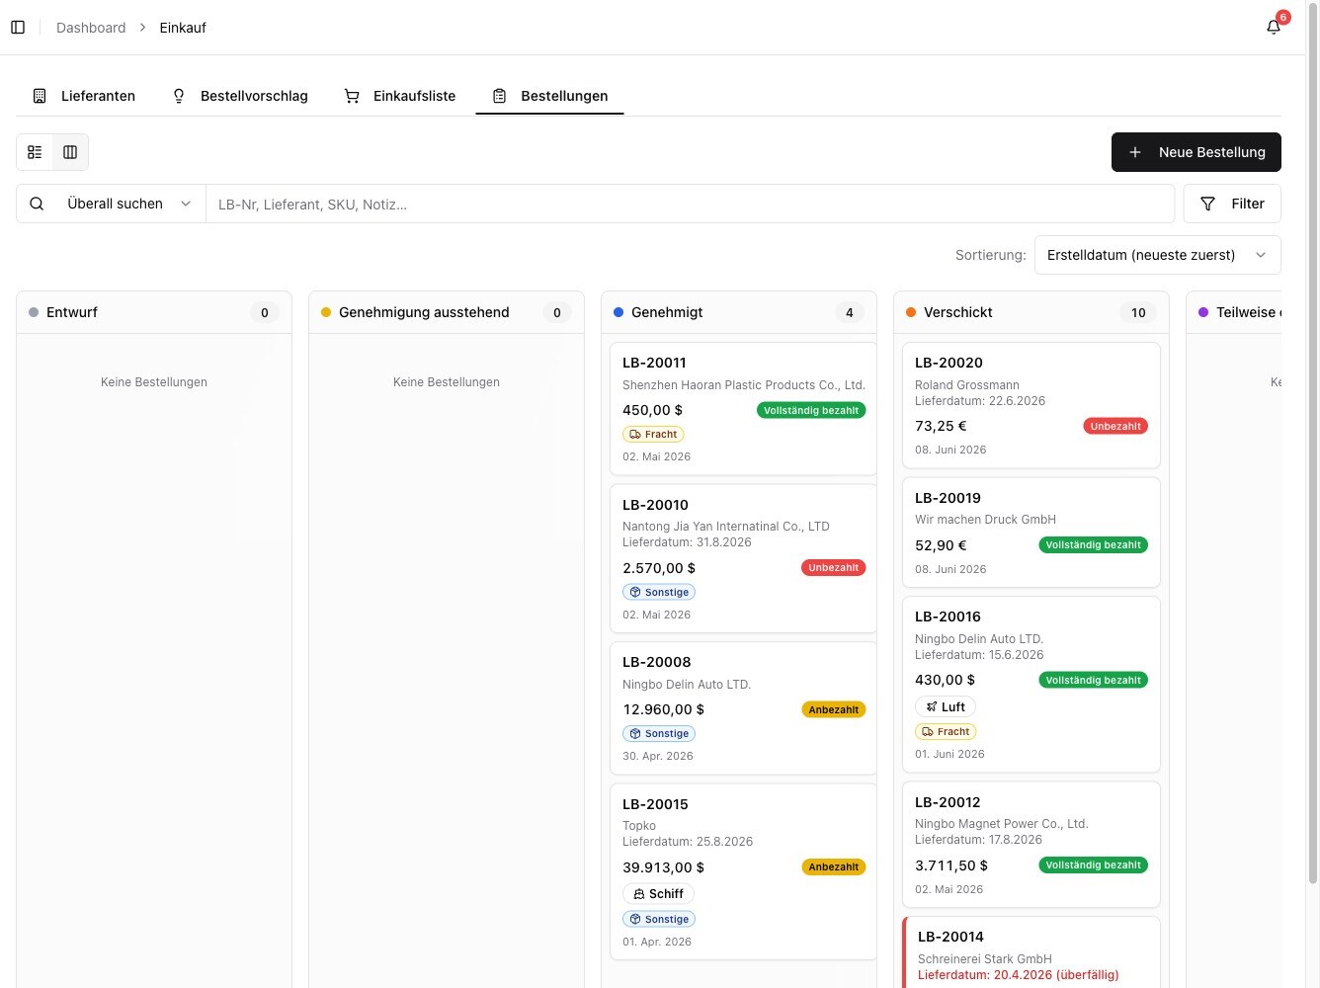This screenshot has width=1320, height=988.
Task: Click the Sonstige tag on LB-20015
Action: pos(659,920)
